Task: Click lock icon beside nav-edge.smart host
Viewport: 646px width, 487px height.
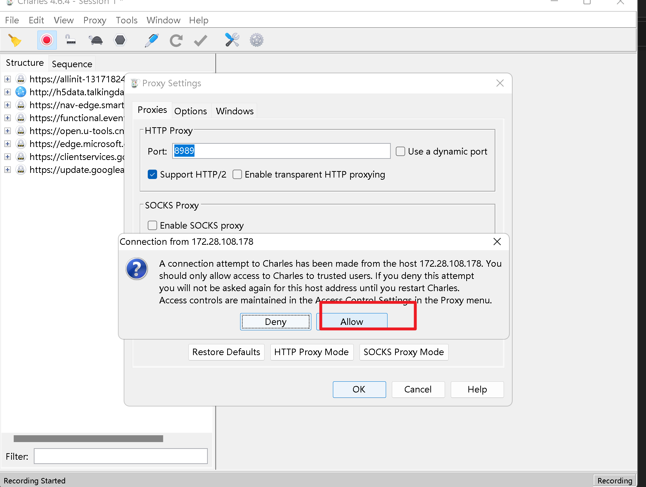Action: click(x=21, y=105)
